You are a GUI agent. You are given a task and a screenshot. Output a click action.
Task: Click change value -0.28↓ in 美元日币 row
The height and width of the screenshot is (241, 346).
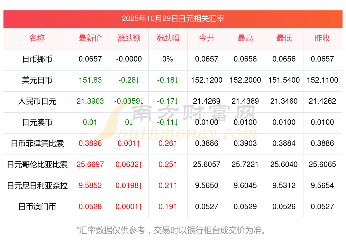coord(129,80)
